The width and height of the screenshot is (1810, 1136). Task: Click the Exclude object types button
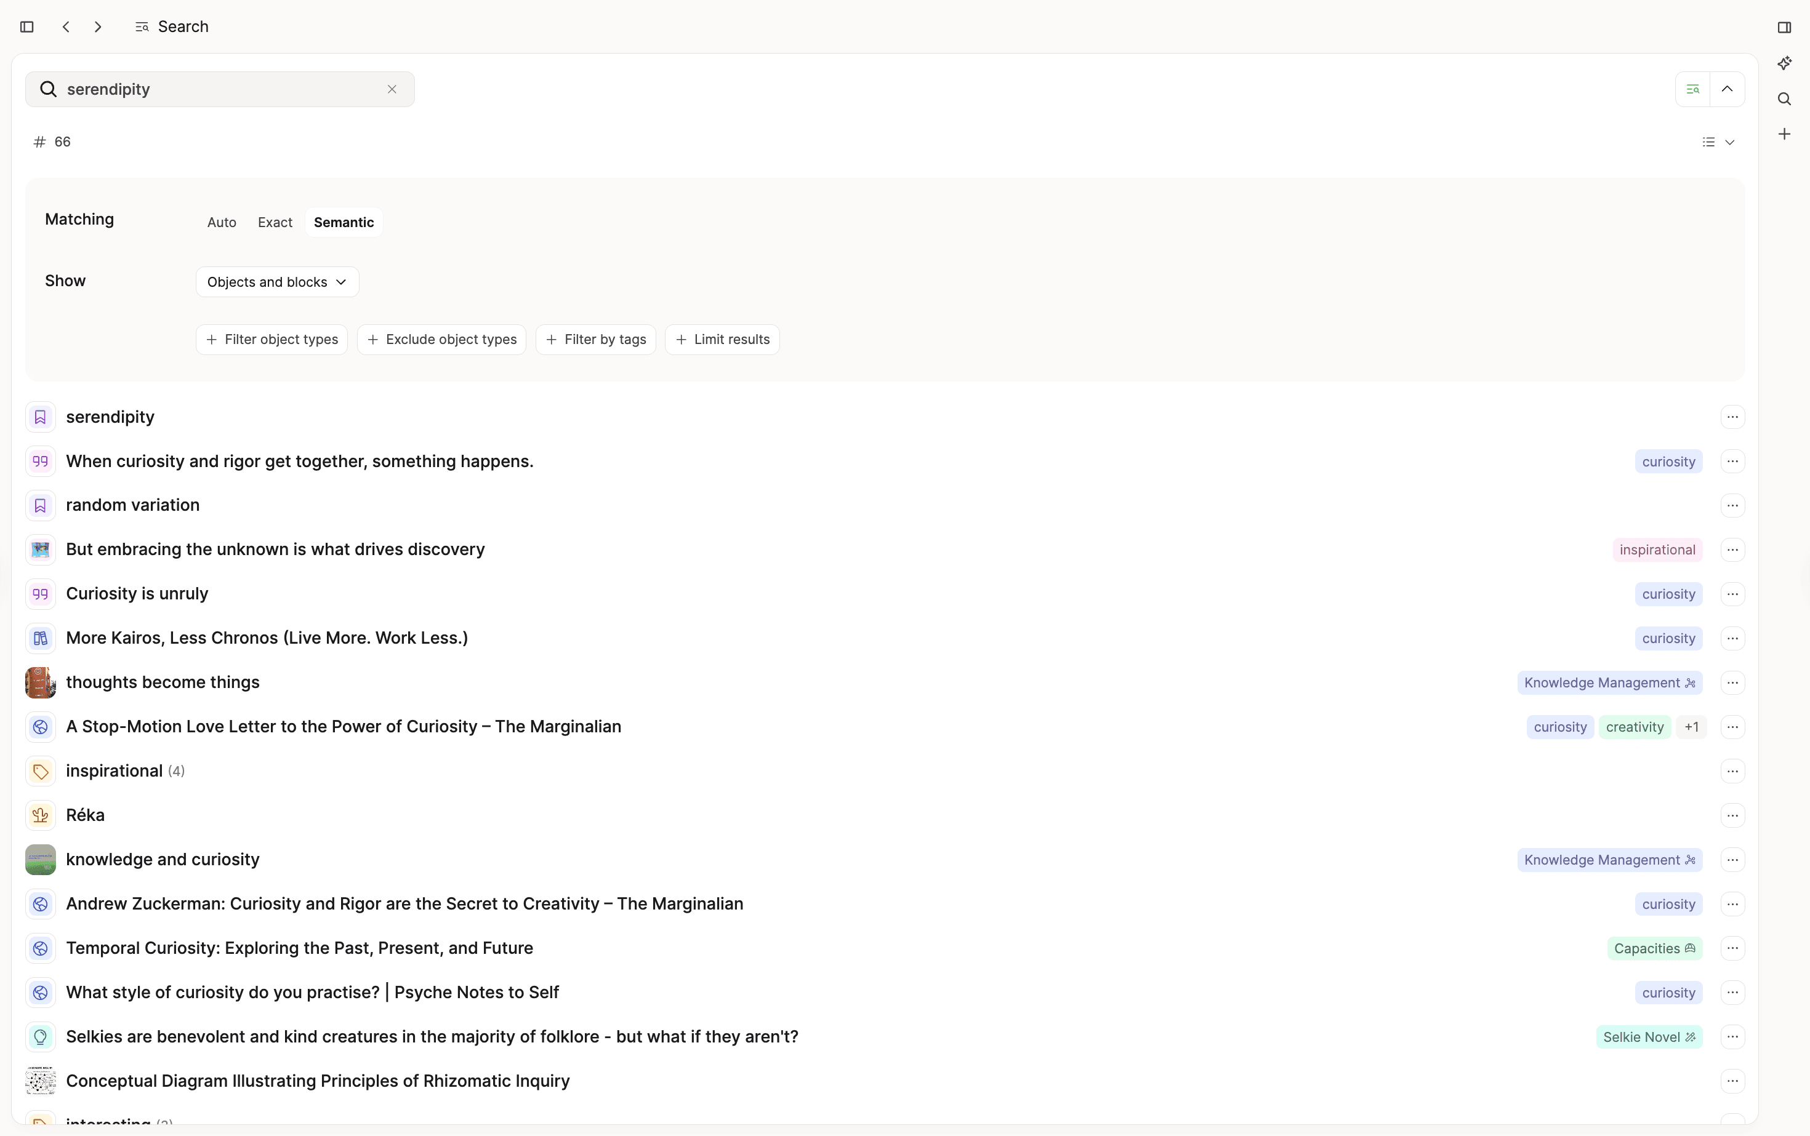pyautogui.click(x=441, y=339)
